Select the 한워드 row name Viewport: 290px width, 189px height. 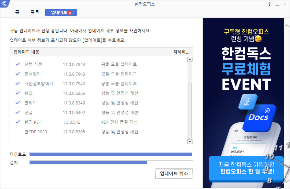tap(31, 103)
